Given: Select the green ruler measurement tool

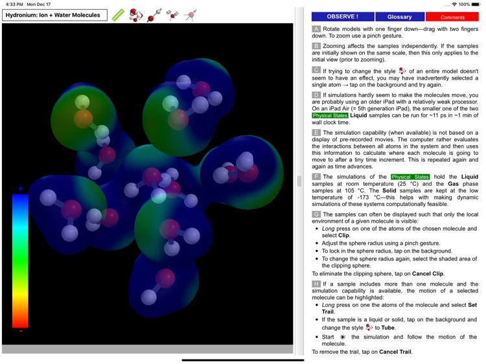Looking at the screenshot, I should pos(118,15).
